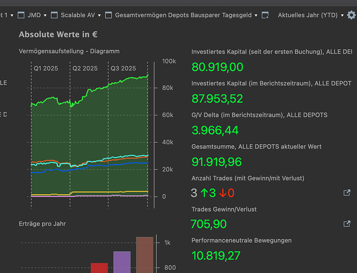Open the settings gear menu

pos(351,15)
